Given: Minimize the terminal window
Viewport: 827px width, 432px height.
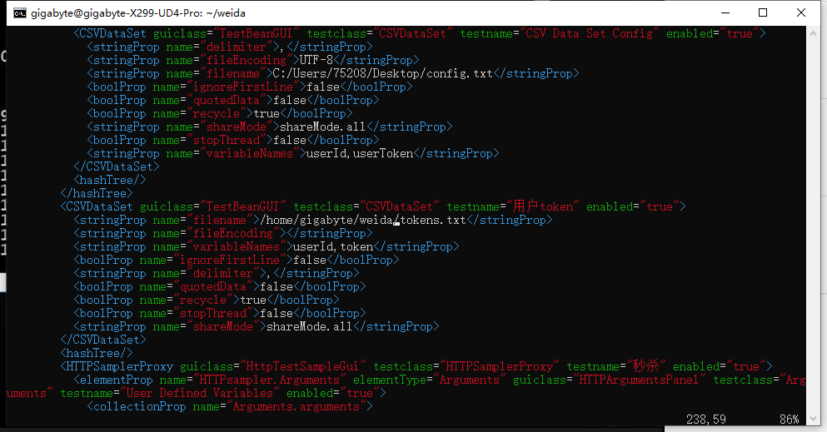Looking at the screenshot, I should click(725, 12).
